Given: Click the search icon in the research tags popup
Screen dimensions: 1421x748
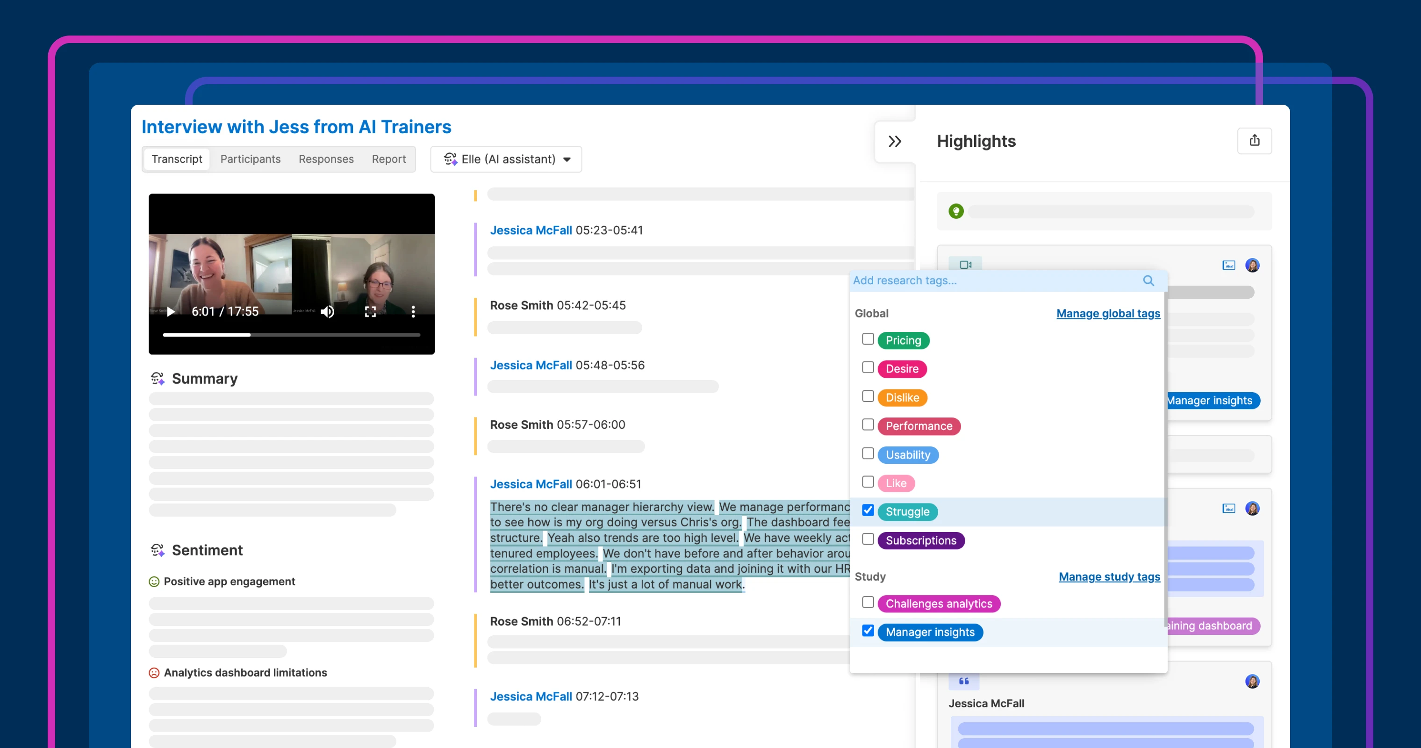Looking at the screenshot, I should point(1148,281).
